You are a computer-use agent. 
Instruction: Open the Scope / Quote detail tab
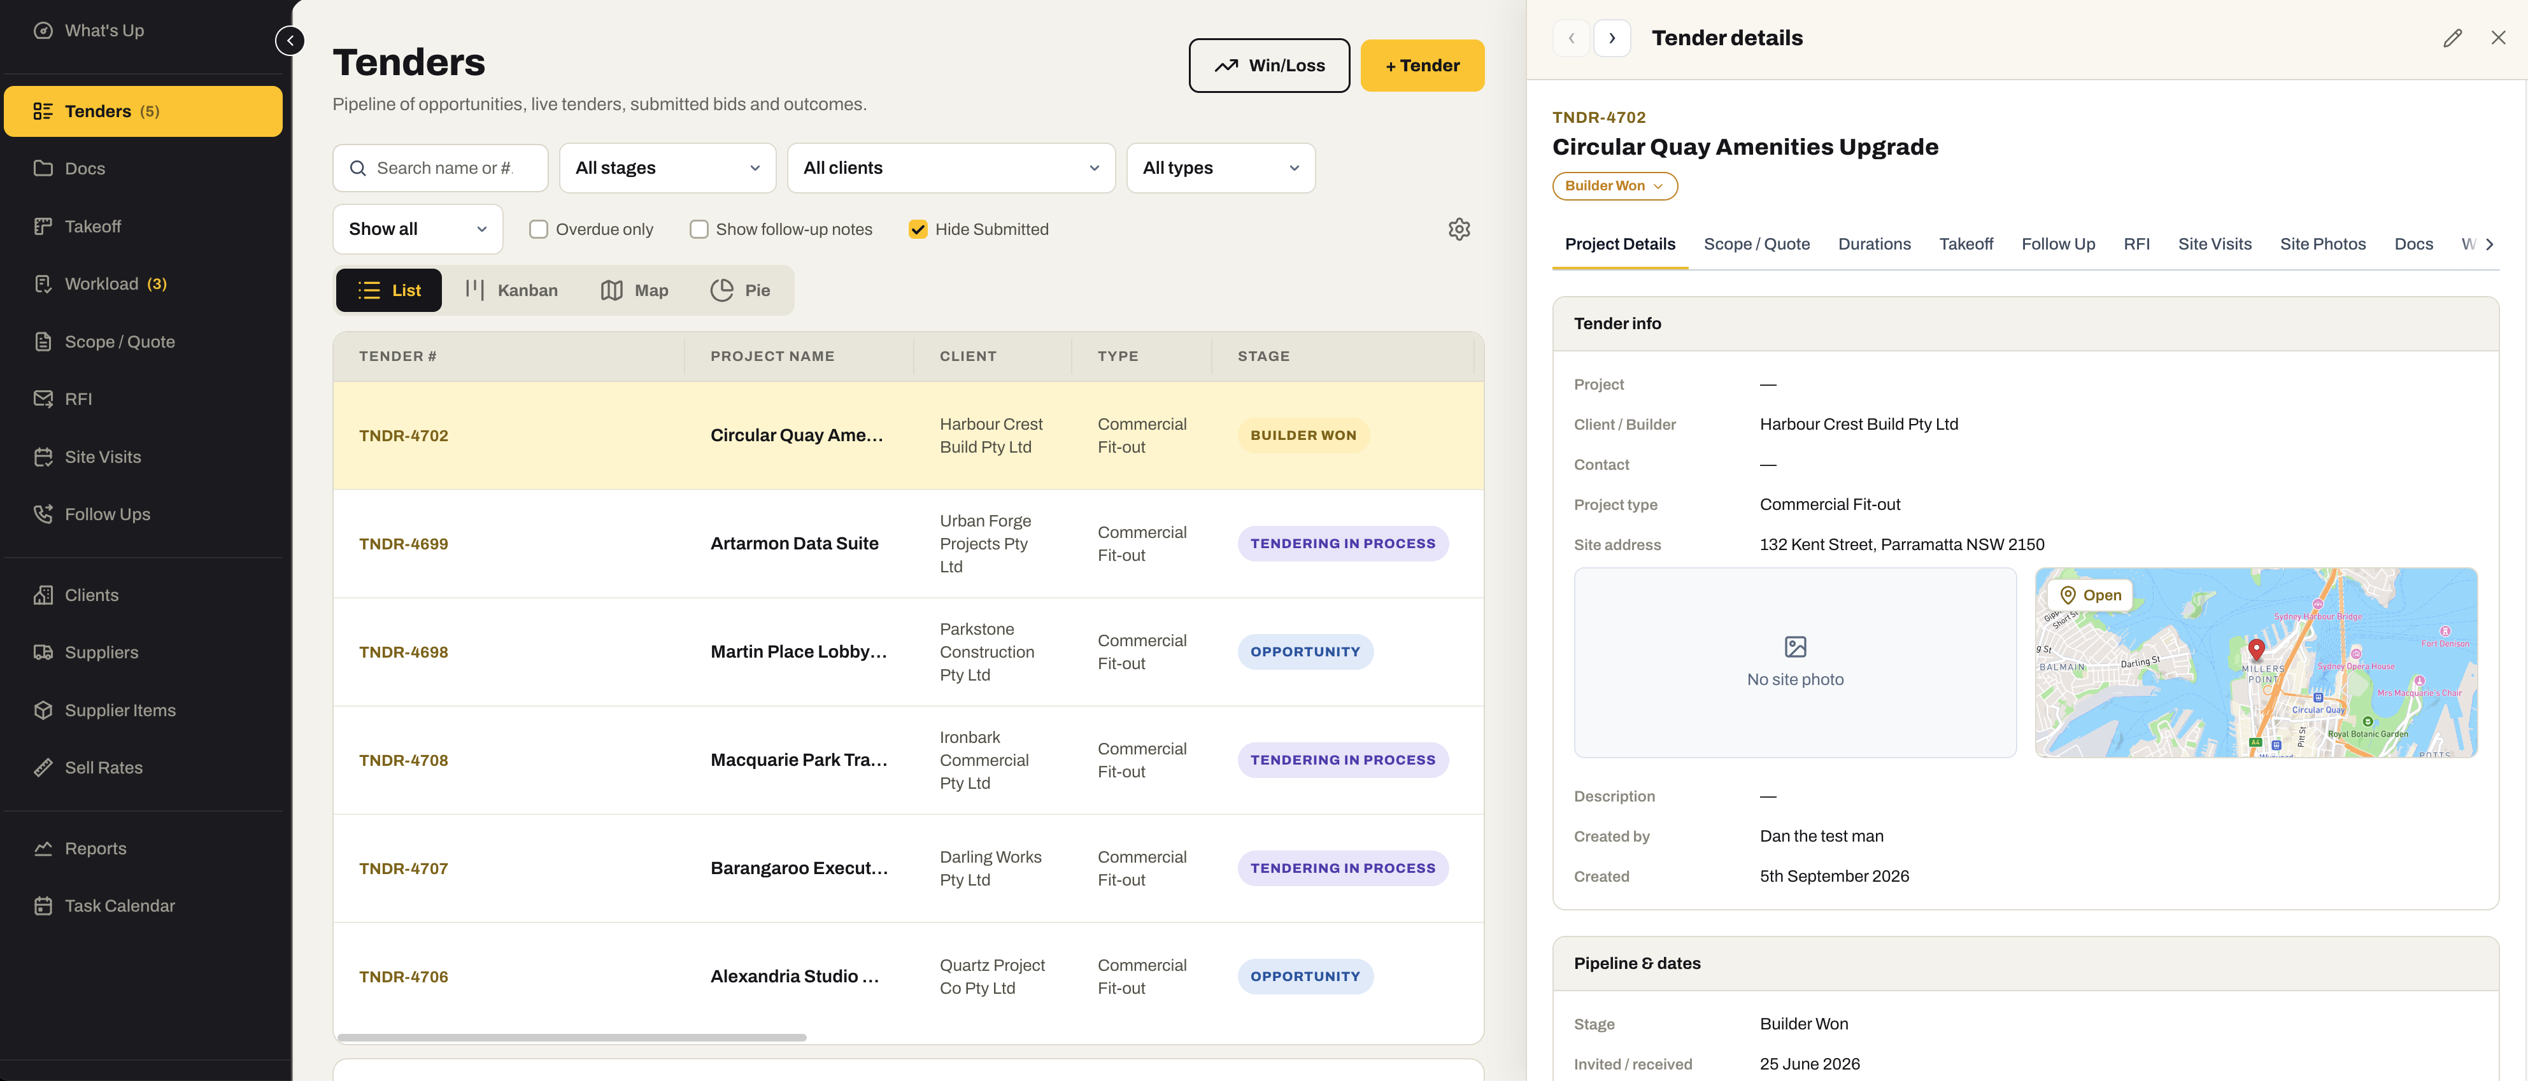[x=1757, y=244]
